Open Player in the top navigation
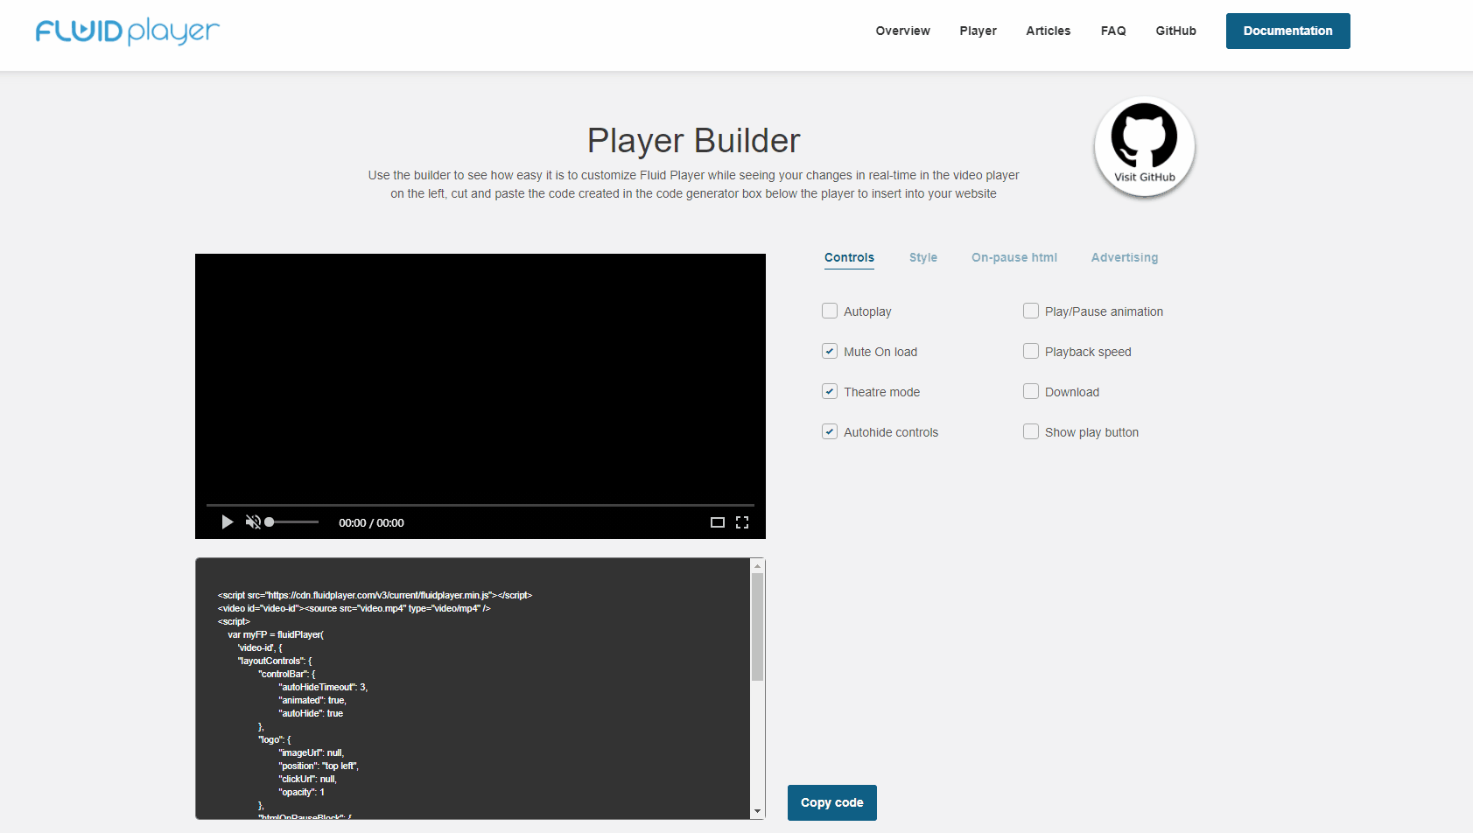 point(978,31)
